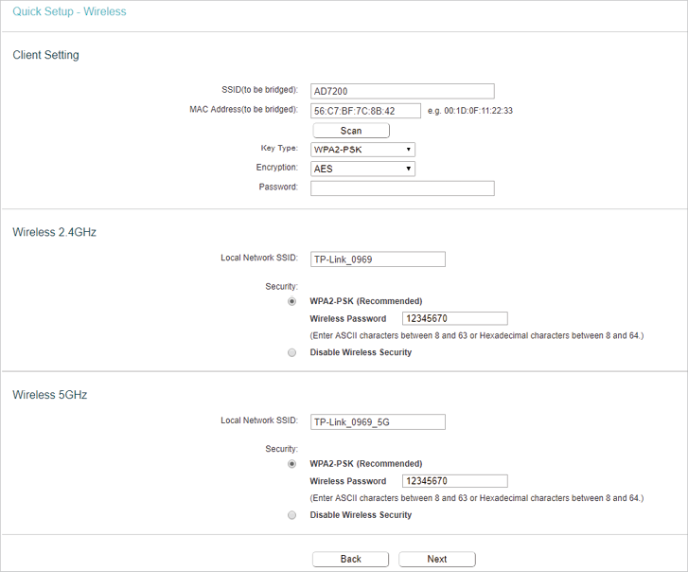Image resolution: width=688 pixels, height=572 pixels.
Task: Click the Client Setting Password field
Action: click(402, 188)
